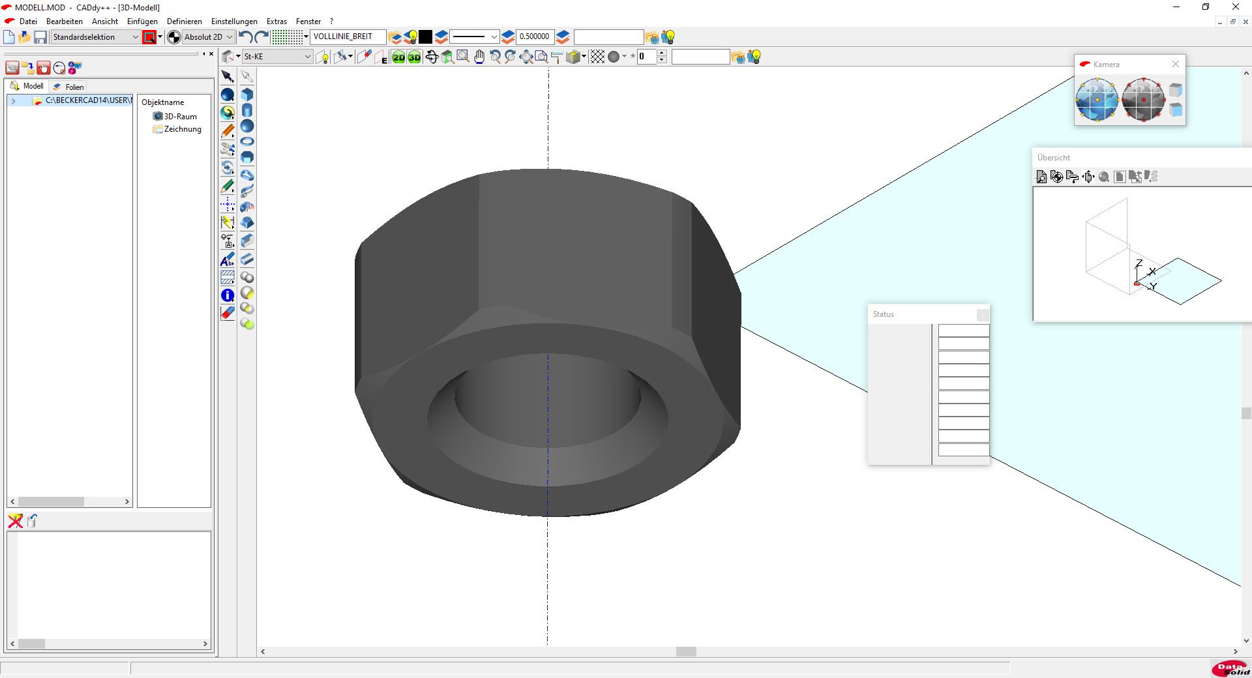Open the Datei menu
The image size is (1252, 678).
tap(28, 22)
